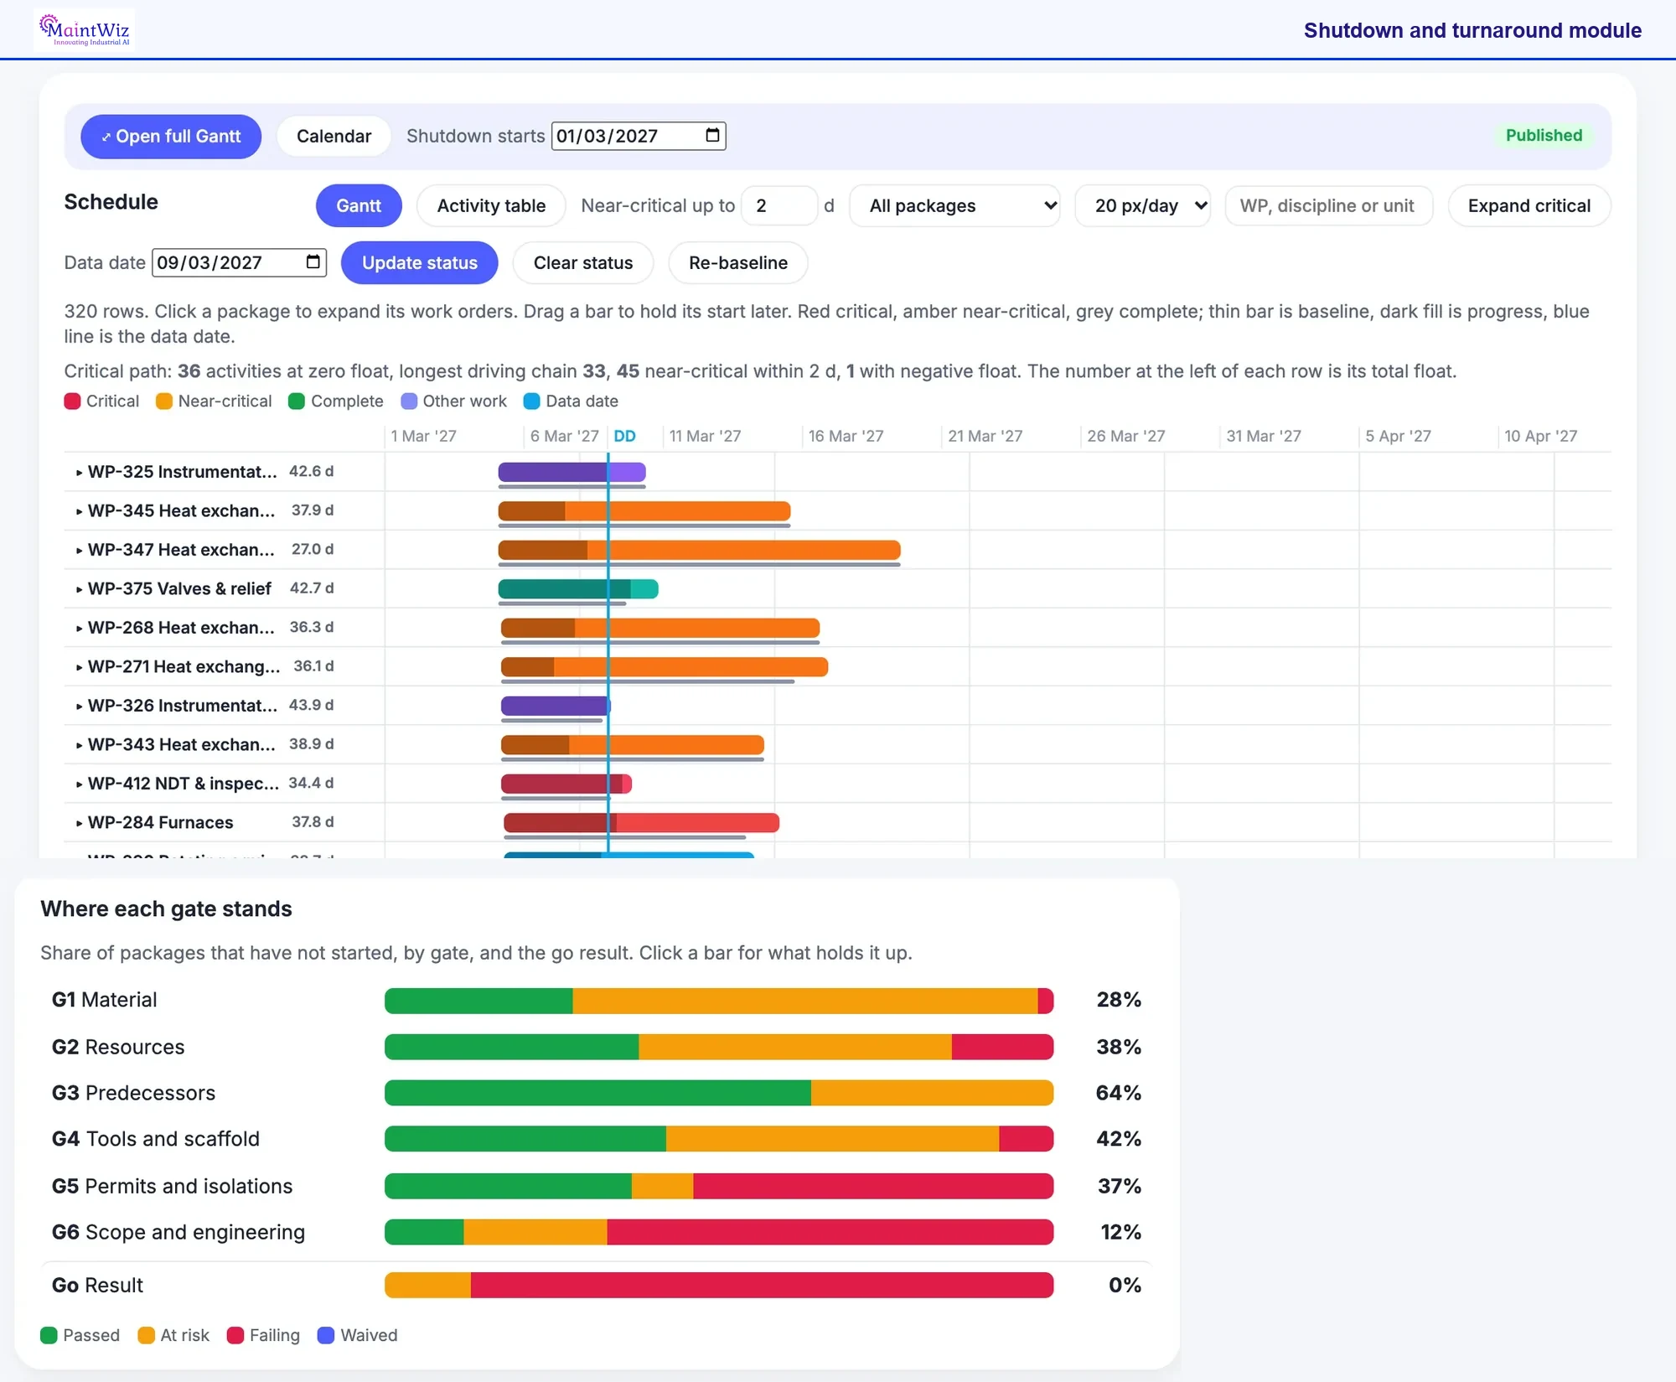Switch to Calendar view
Image resolution: width=1676 pixels, height=1382 pixels.
pyautogui.click(x=334, y=136)
